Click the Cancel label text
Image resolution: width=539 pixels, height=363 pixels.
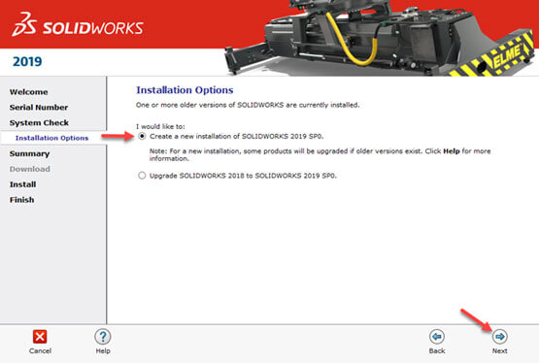(40, 351)
